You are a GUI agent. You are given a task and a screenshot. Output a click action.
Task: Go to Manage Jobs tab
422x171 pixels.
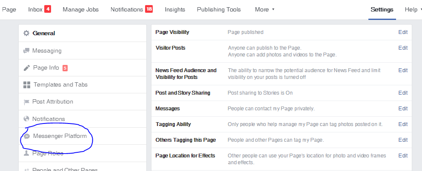81,10
